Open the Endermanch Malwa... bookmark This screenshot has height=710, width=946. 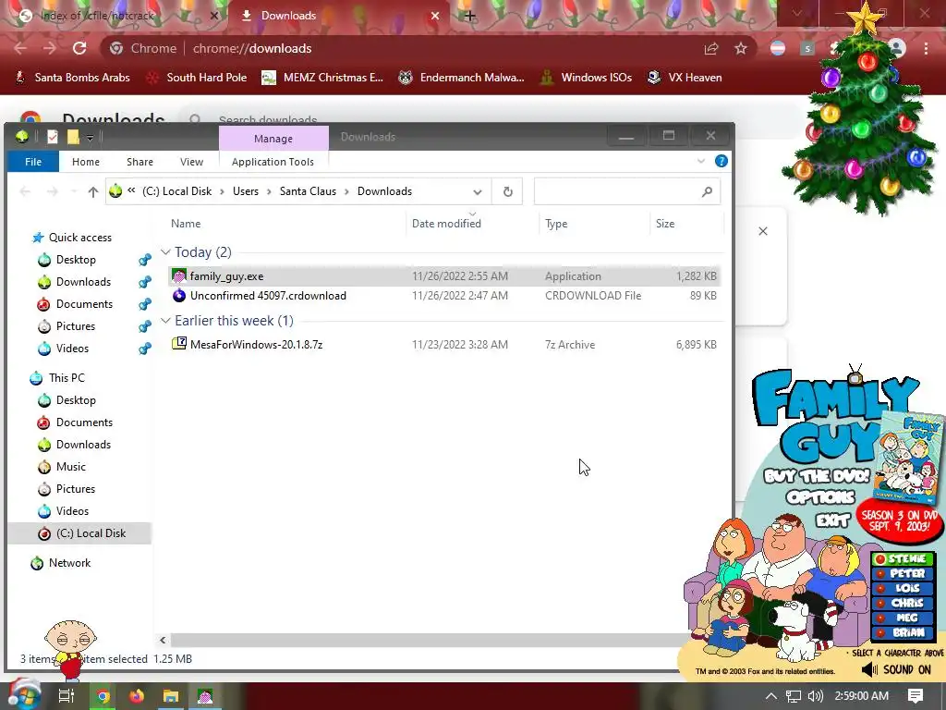pos(462,78)
